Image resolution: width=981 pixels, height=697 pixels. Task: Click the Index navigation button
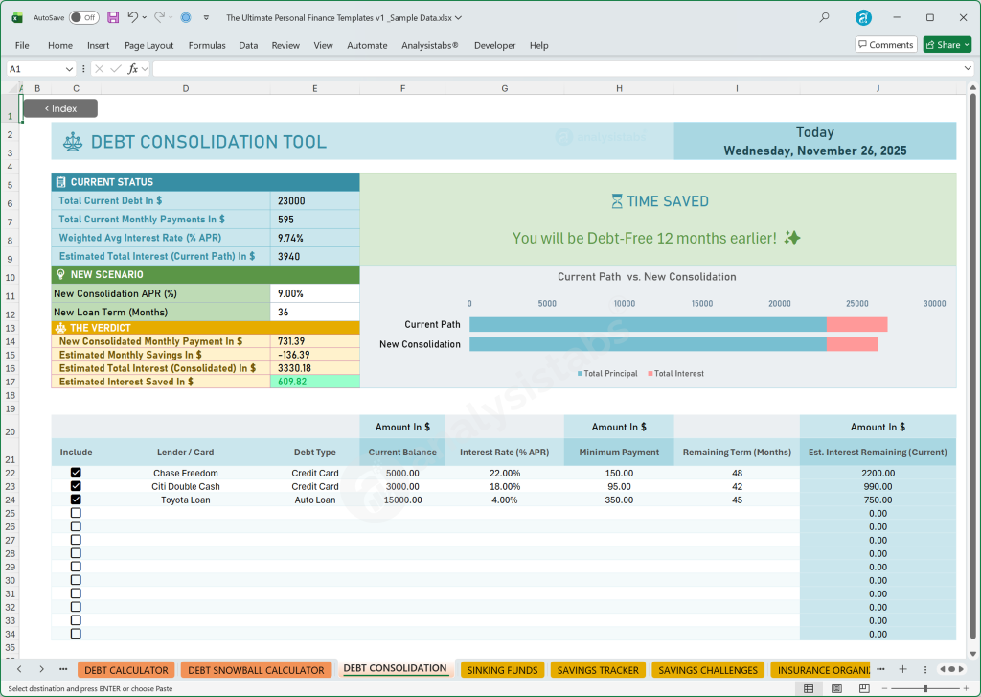[x=59, y=108]
